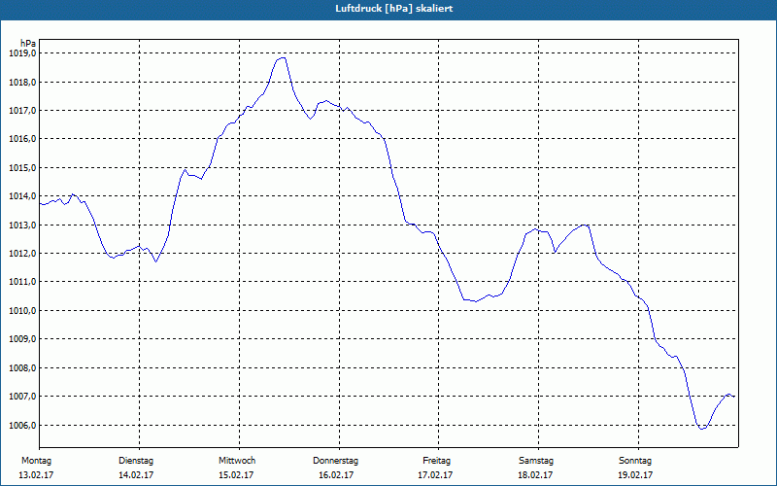Click the Sonntag day label
Image resolution: width=777 pixels, height=486 pixels.
click(635, 461)
